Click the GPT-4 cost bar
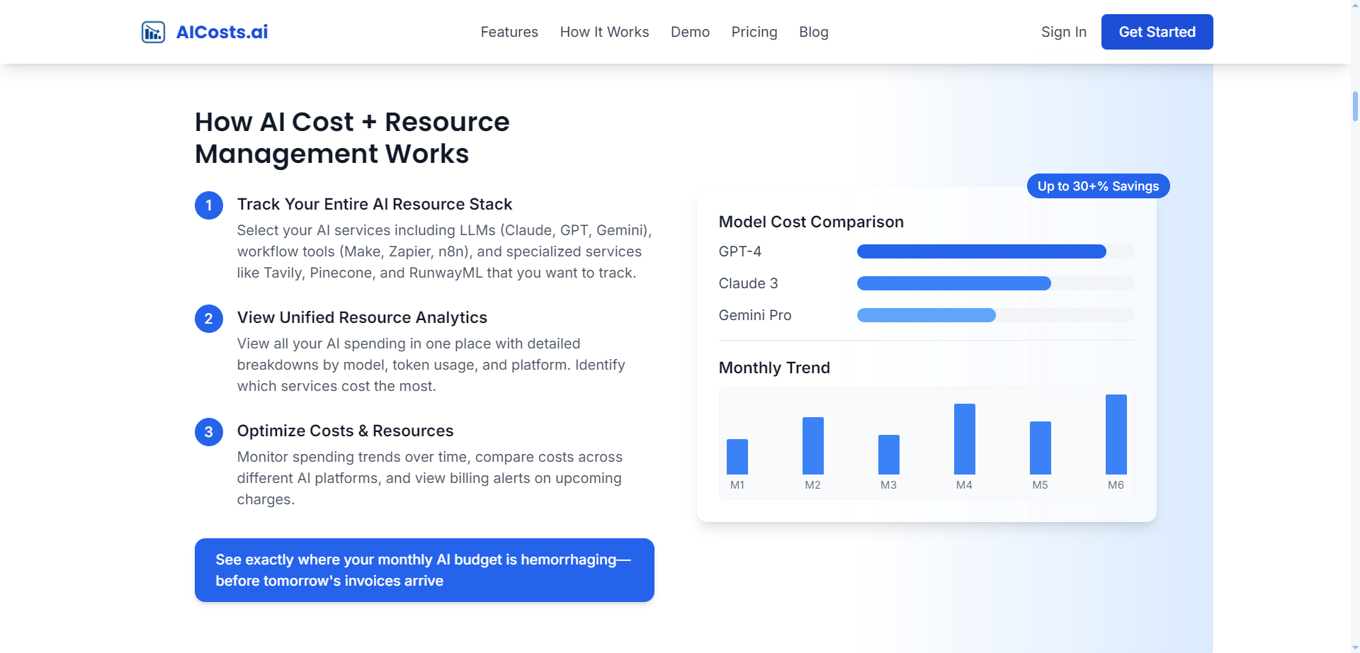1360x653 pixels. pos(981,251)
